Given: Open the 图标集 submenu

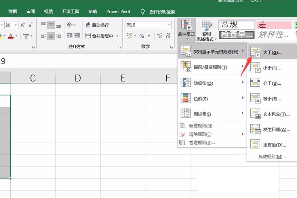Looking at the screenshot, I should pyautogui.click(x=212, y=114).
